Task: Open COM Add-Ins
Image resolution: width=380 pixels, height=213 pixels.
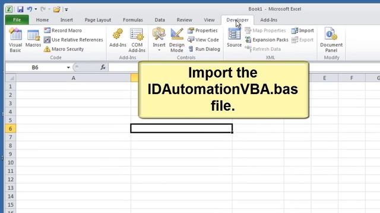Action: pyautogui.click(x=137, y=40)
